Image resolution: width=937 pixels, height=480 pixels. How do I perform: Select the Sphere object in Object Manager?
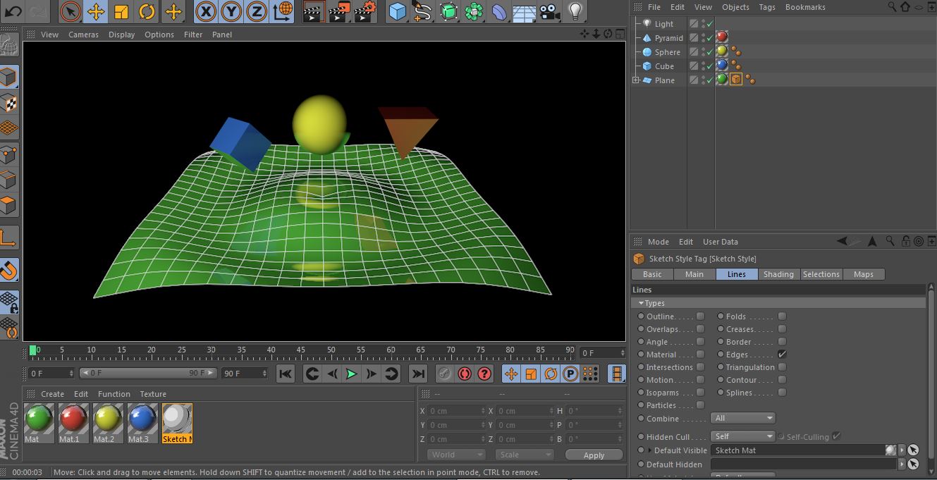667,52
